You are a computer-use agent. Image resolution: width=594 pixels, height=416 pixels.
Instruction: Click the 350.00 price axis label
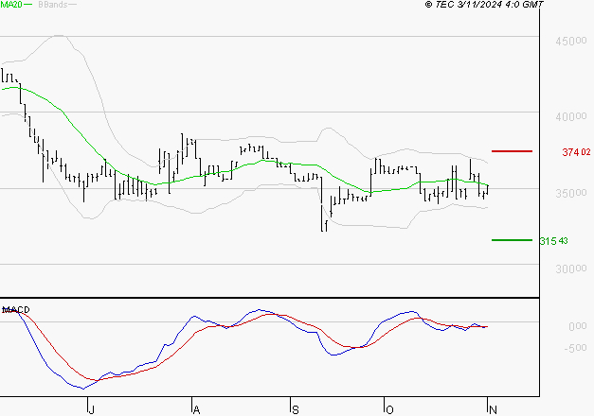click(571, 193)
